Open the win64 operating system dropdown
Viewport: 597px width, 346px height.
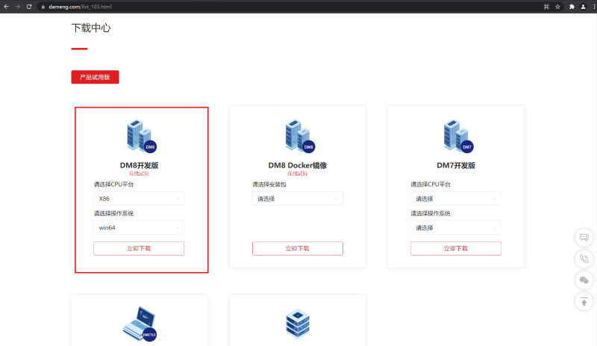139,227
